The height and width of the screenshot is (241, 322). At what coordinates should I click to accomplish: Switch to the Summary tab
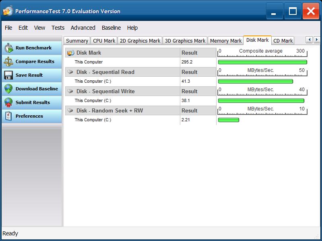pos(77,41)
